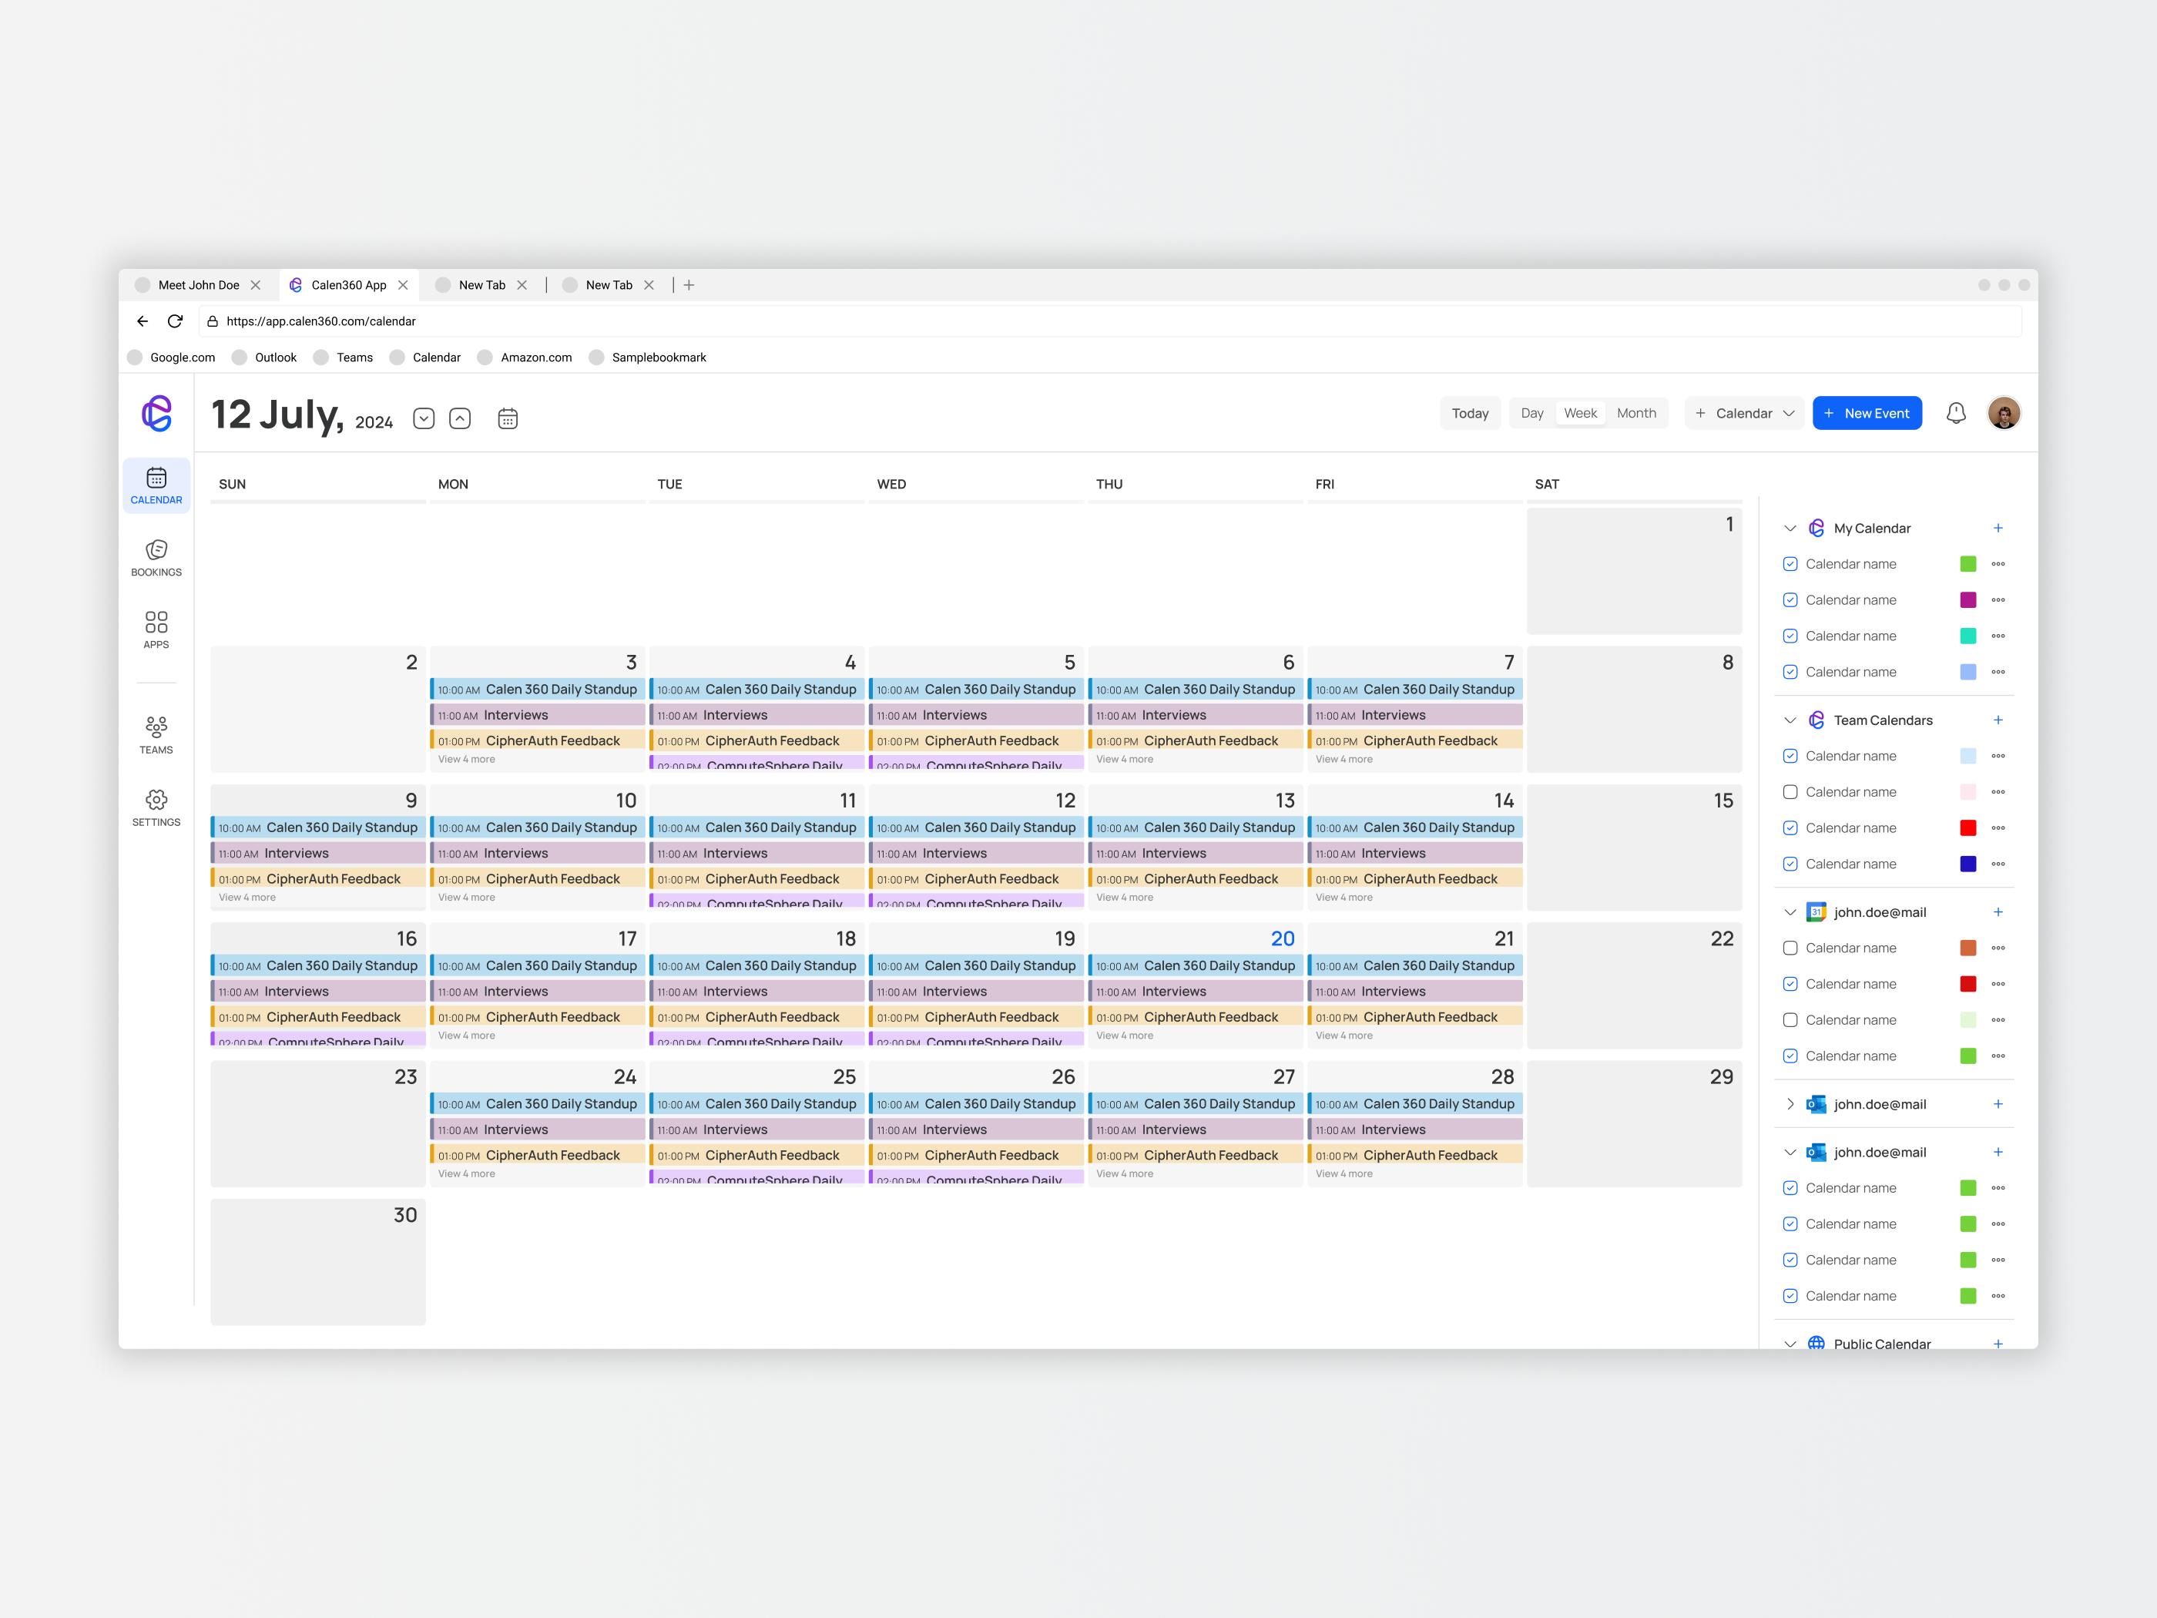
Task: Check the second Team Calendars checkbox
Action: (1790, 792)
